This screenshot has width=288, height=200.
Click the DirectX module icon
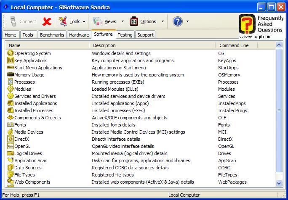pos(11,139)
